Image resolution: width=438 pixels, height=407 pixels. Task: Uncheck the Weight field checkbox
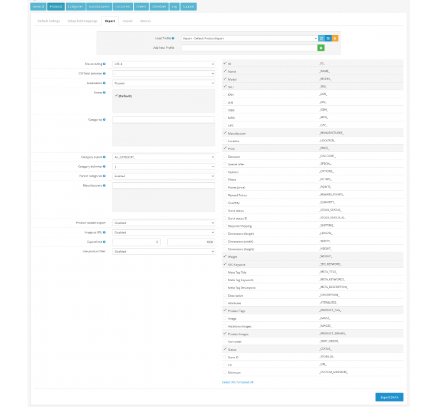(x=225, y=256)
